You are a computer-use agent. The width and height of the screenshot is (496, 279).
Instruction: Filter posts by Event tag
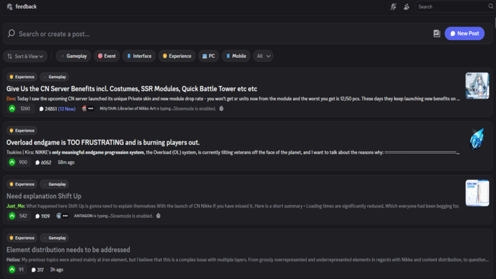(106, 56)
